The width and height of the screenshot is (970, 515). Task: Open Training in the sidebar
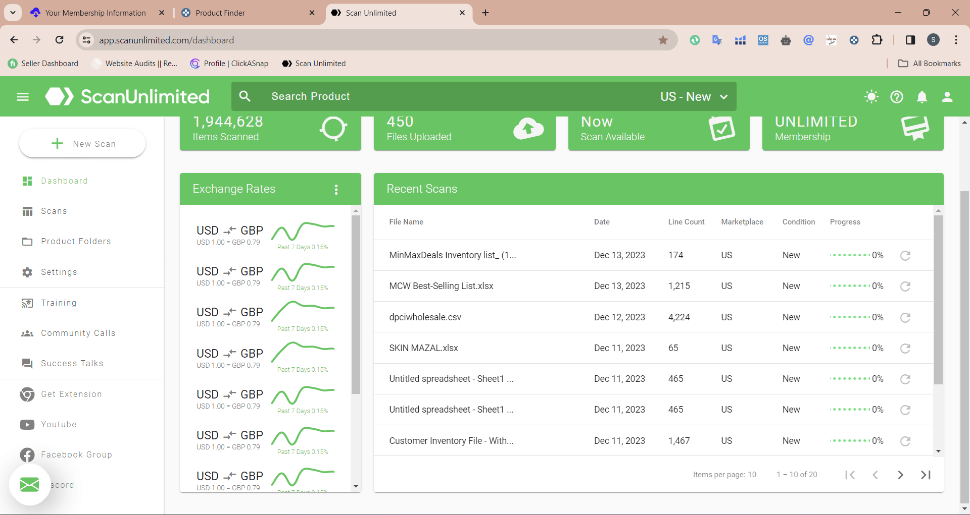pos(59,303)
